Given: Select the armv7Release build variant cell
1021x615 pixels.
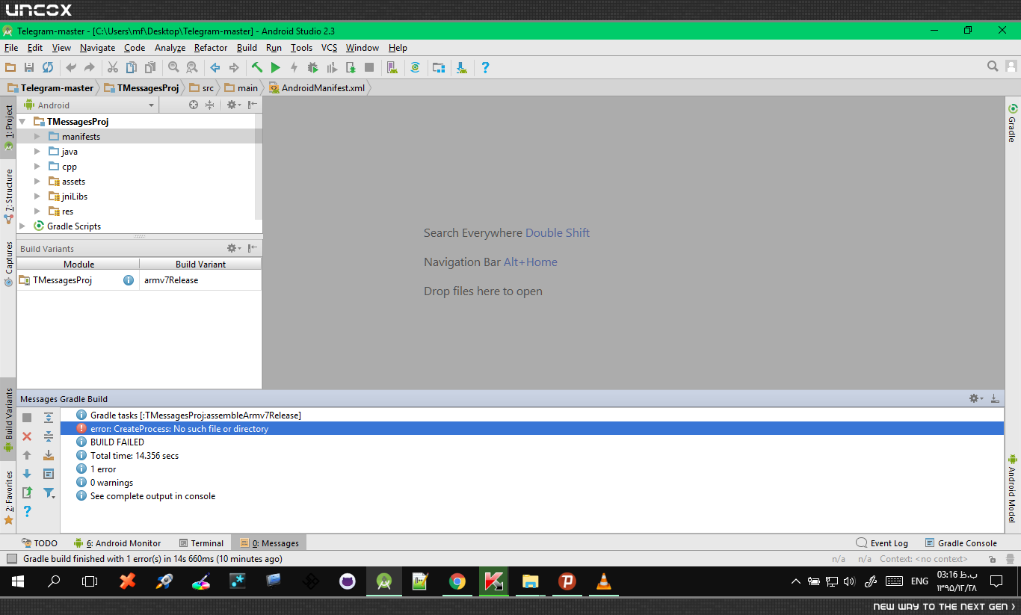Looking at the screenshot, I should pyautogui.click(x=200, y=280).
